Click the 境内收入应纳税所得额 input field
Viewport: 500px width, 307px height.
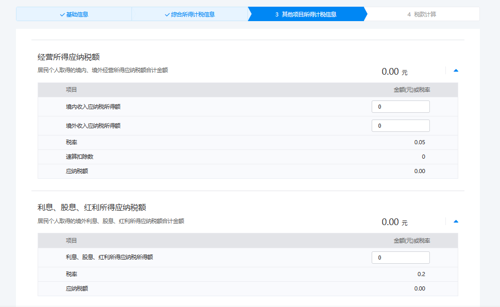click(401, 107)
